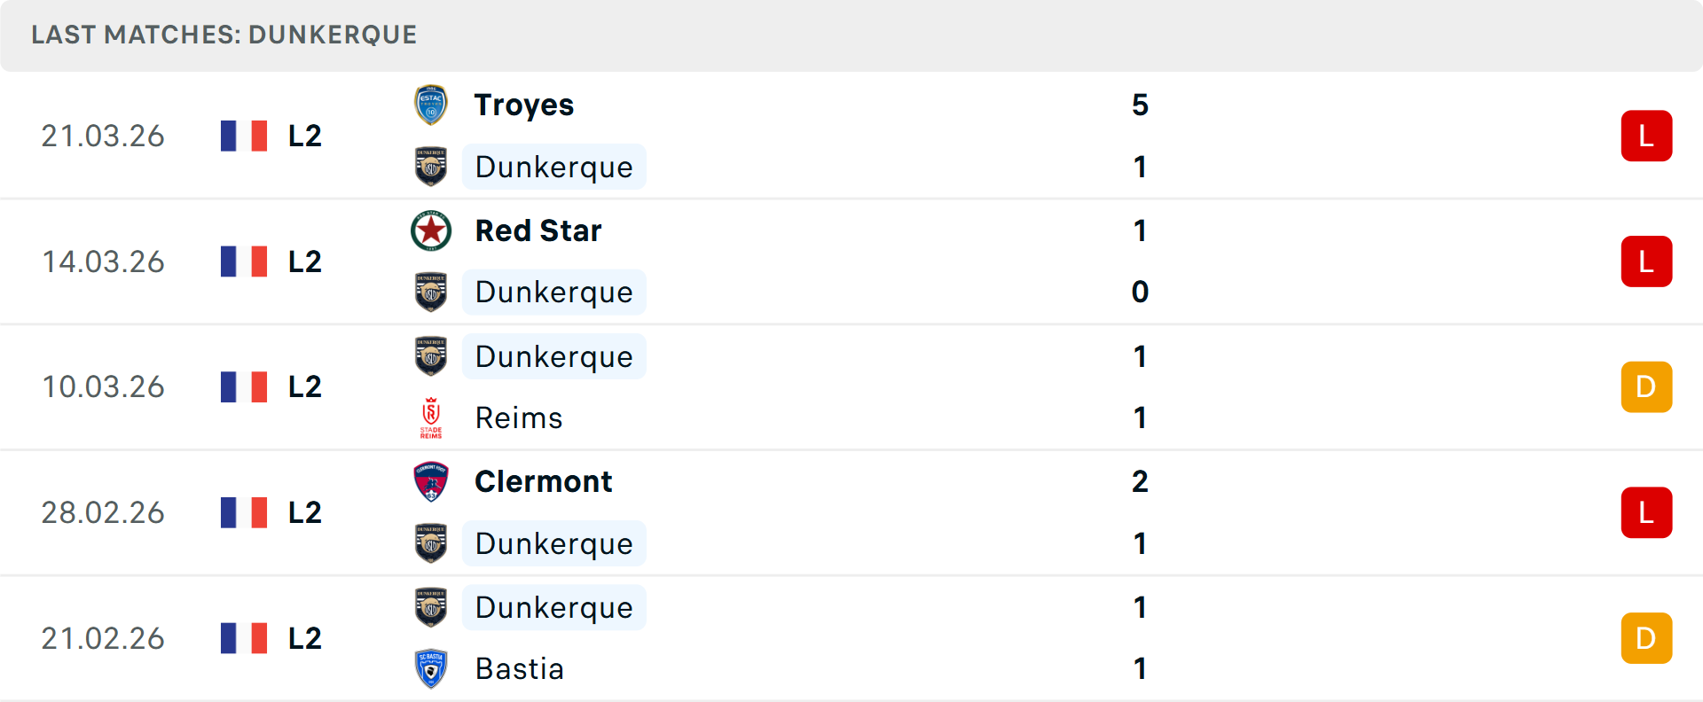Click the Red Star club logo

click(x=431, y=230)
